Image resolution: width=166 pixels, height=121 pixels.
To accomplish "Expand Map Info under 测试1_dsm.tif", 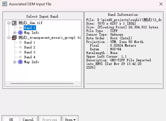I will pos(15,33).
